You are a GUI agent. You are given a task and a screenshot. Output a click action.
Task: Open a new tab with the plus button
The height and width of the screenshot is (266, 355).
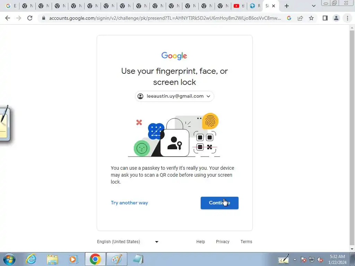pos(287,6)
